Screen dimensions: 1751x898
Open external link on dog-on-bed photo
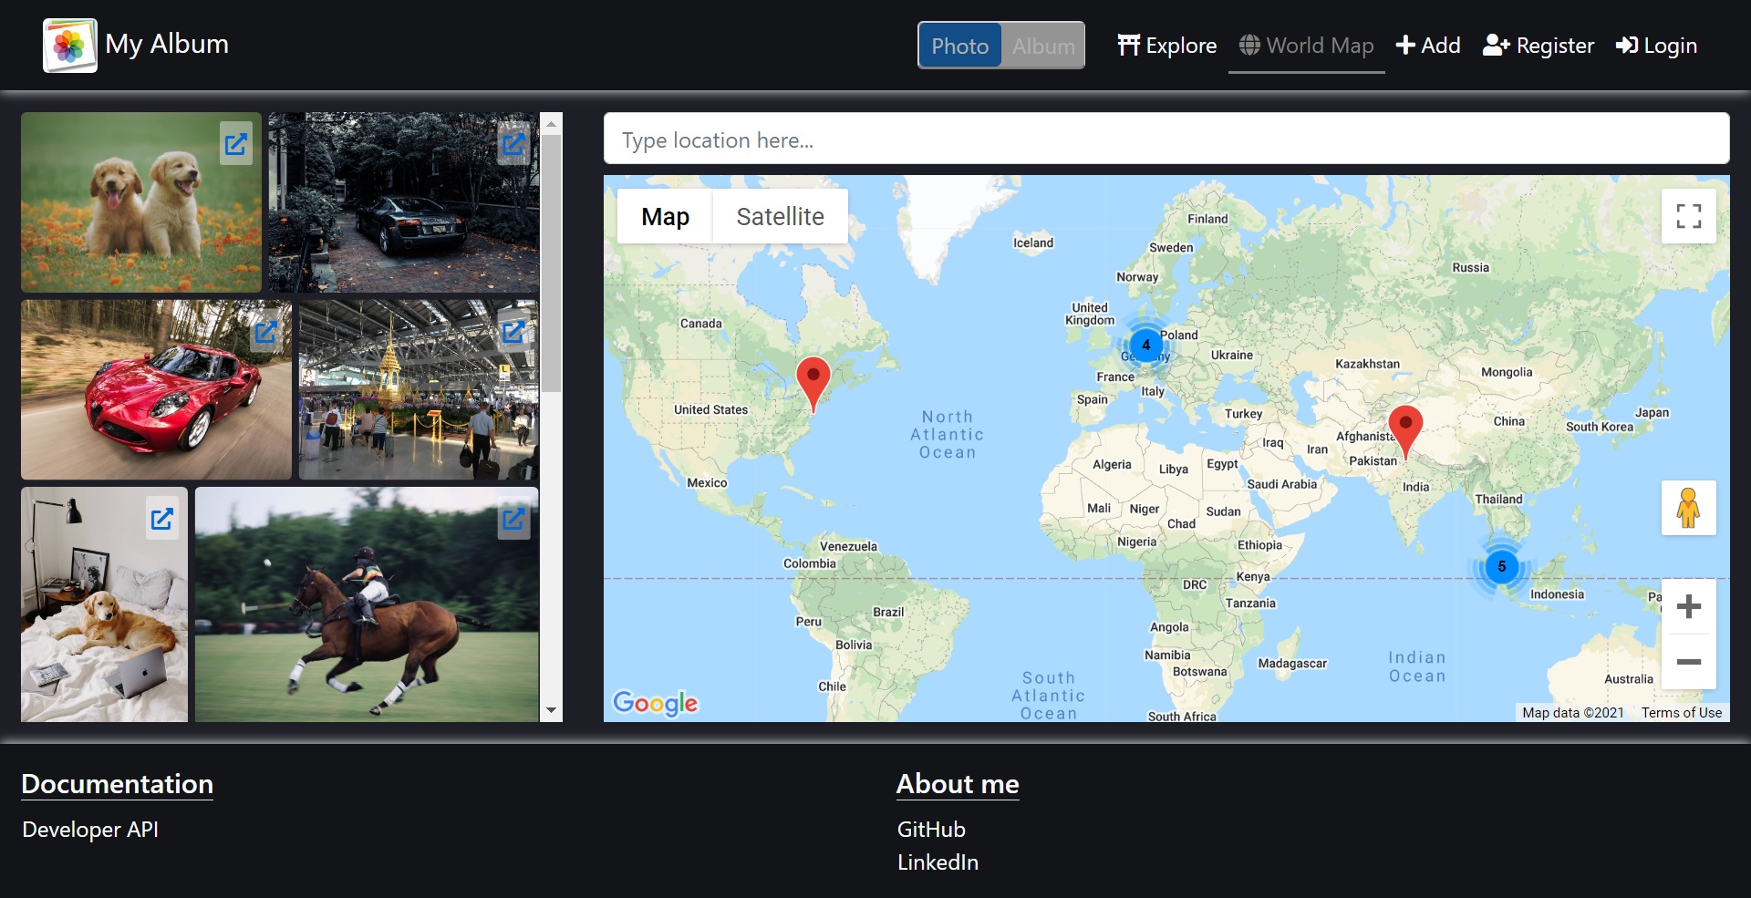tap(162, 519)
